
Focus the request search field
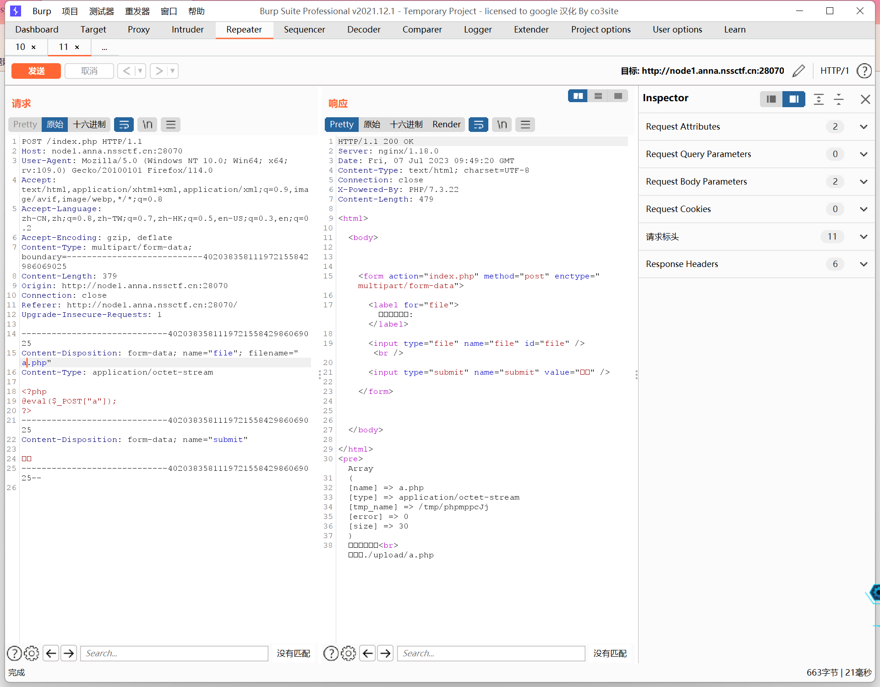point(174,653)
